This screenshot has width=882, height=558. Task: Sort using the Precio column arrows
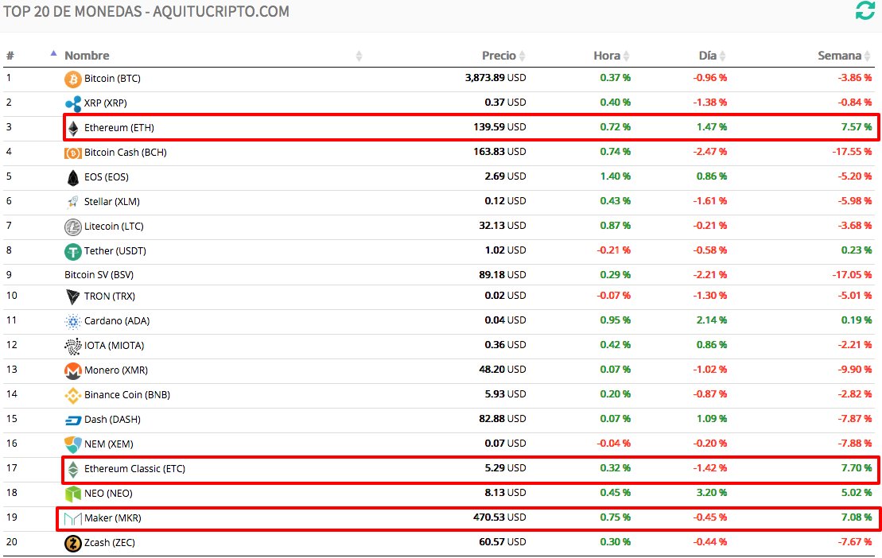[522, 56]
